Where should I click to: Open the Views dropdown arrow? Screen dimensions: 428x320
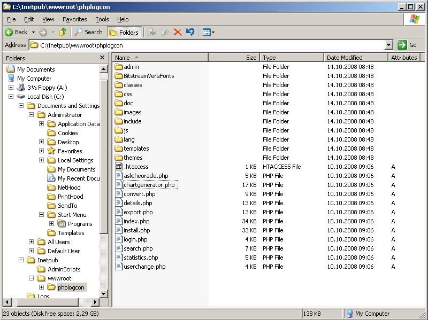pos(213,33)
